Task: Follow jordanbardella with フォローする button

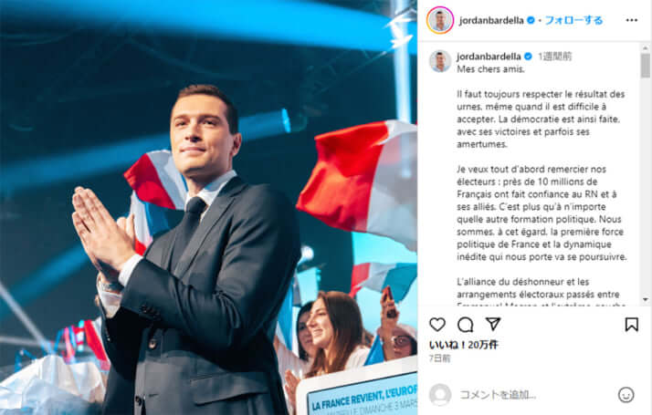Action: coord(573,20)
